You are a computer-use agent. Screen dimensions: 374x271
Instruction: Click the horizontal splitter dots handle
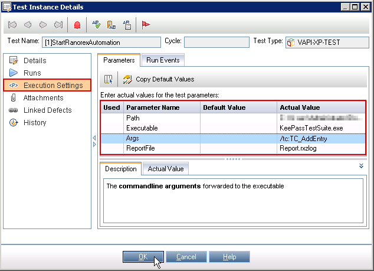tap(233, 159)
